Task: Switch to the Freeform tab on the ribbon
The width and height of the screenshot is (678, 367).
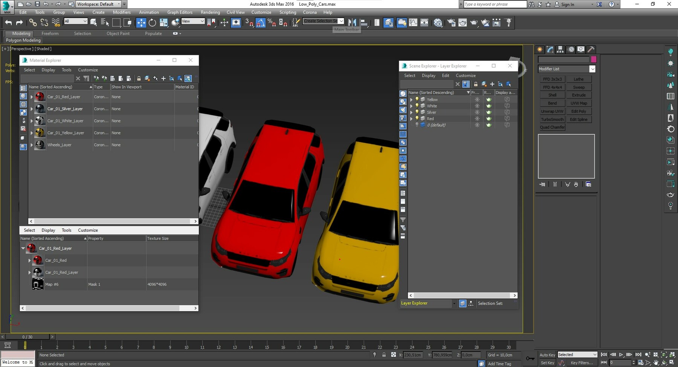Action: click(x=50, y=34)
